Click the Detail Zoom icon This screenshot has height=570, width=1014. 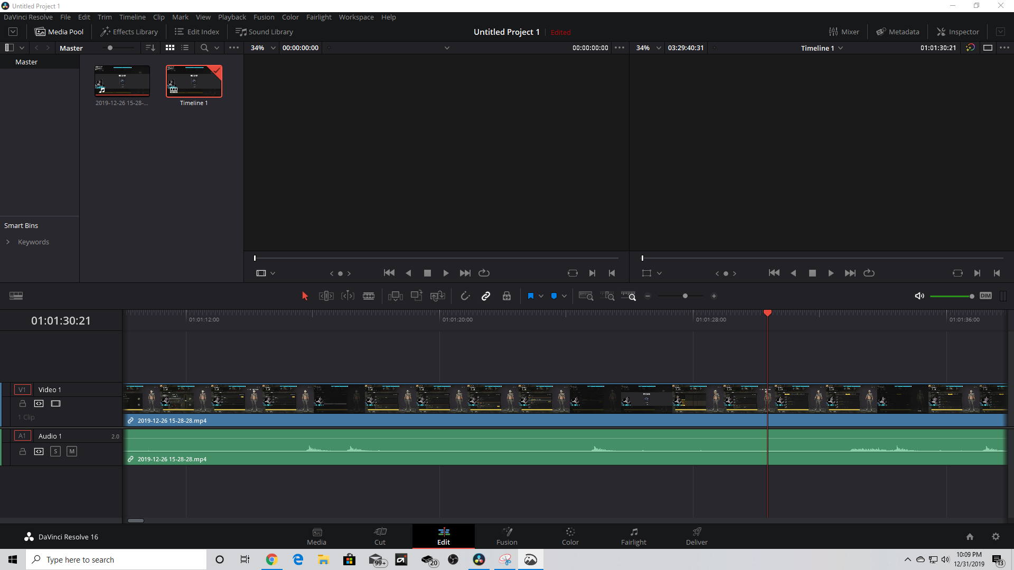pos(607,296)
